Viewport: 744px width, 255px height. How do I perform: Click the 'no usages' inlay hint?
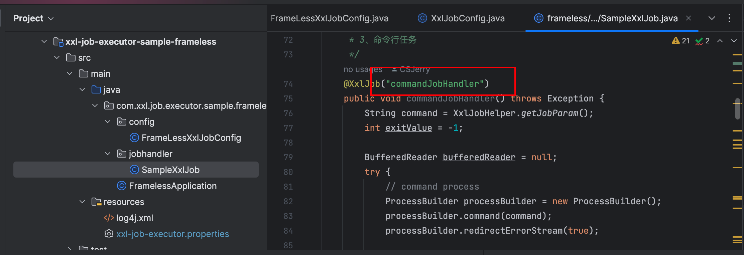pyautogui.click(x=363, y=69)
